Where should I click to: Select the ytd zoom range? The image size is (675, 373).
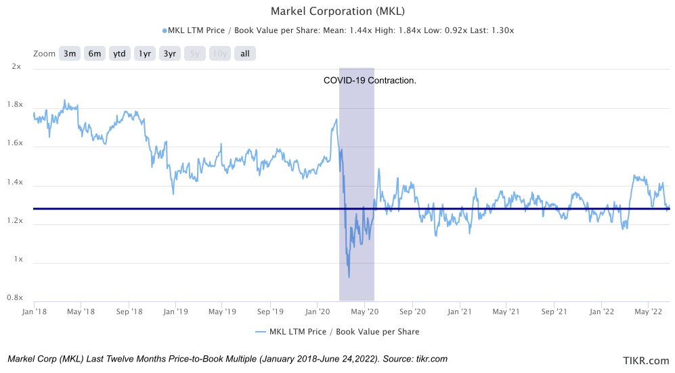[x=121, y=54]
